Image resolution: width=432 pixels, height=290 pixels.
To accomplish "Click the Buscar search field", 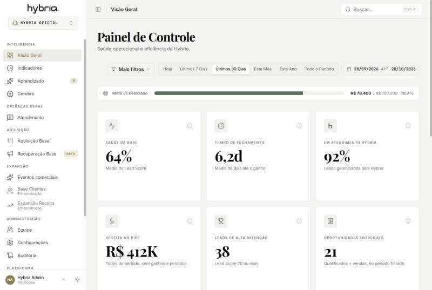I will pyautogui.click(x=381, y=9).
